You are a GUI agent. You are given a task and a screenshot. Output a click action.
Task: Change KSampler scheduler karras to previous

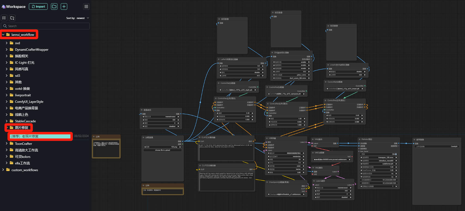[x=268, y=169]
